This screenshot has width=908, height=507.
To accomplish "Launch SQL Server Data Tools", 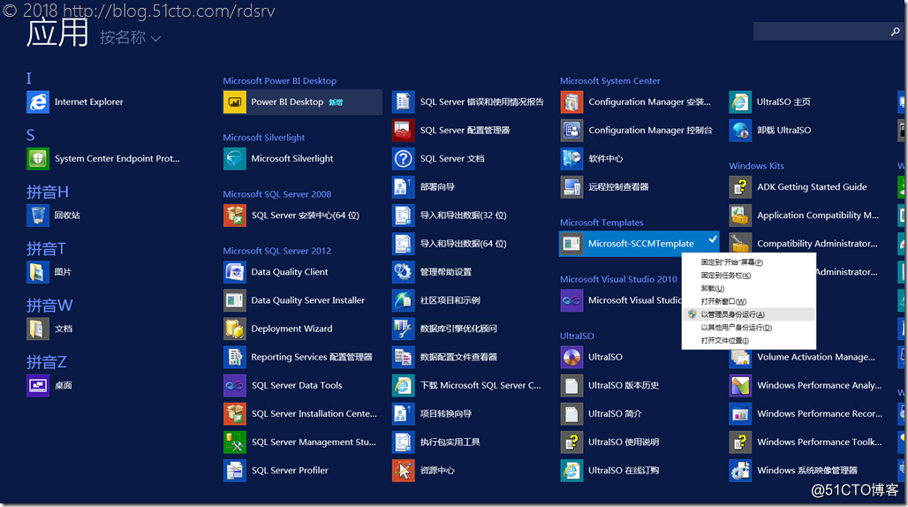I will coord(284,385).
